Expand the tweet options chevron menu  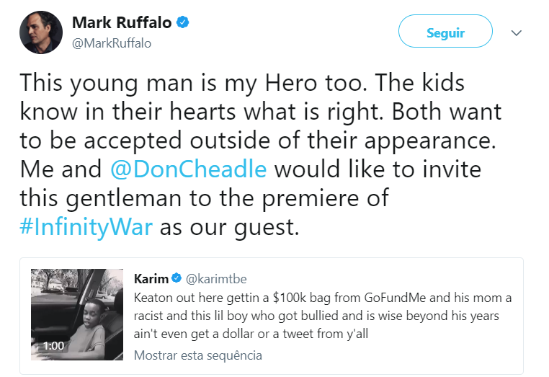coord(516,32)
